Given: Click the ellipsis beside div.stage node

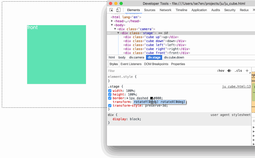Looking at the screenshot, I should 108,33.
